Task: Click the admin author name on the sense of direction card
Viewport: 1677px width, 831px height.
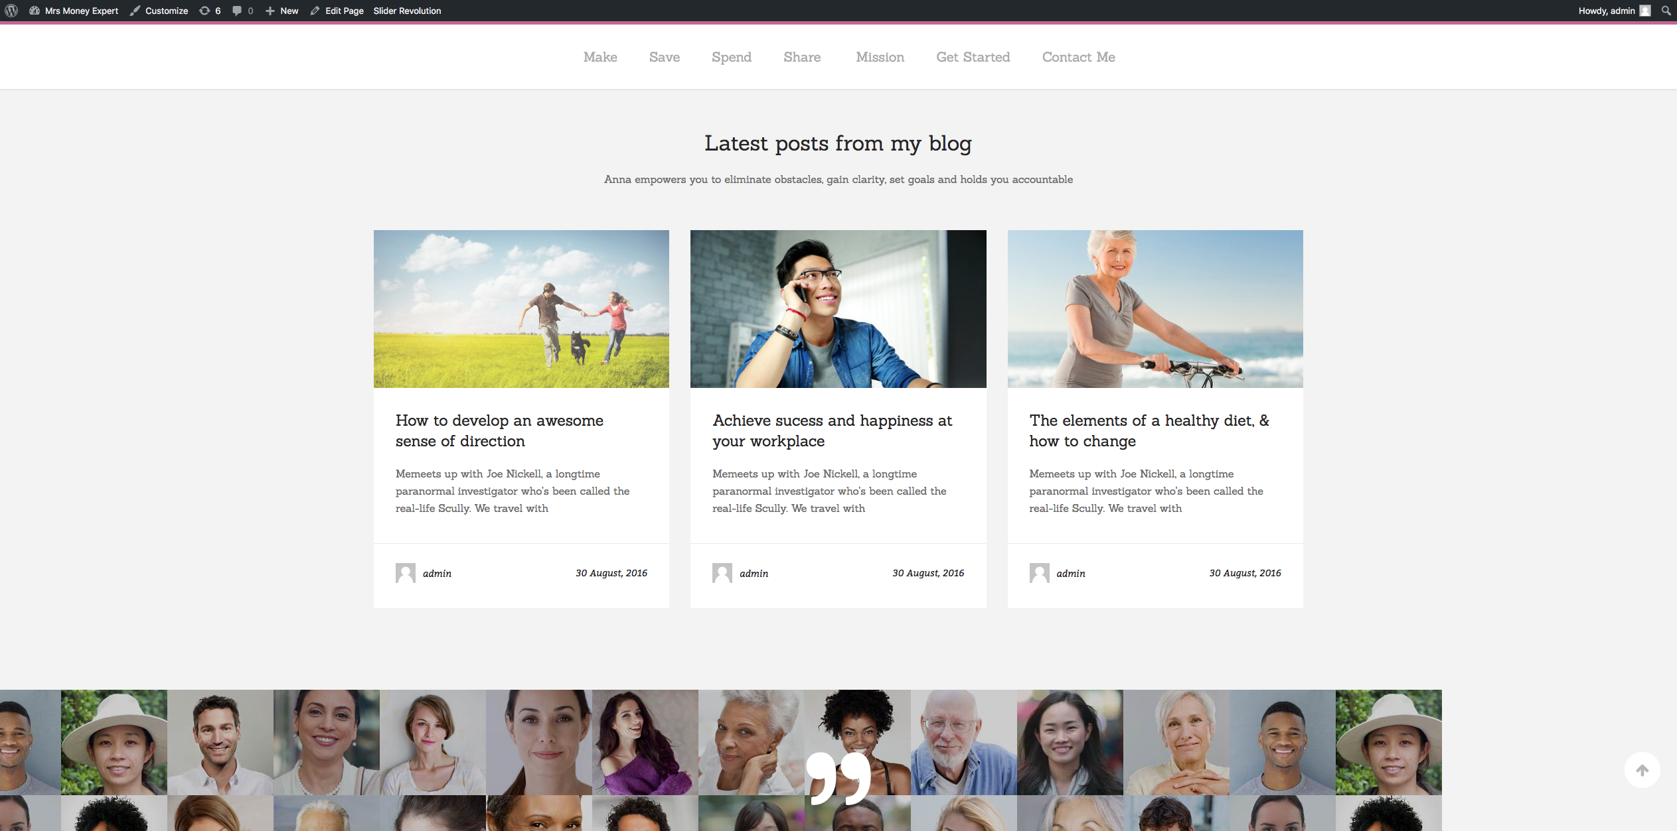Action: (x=437, y=574)
